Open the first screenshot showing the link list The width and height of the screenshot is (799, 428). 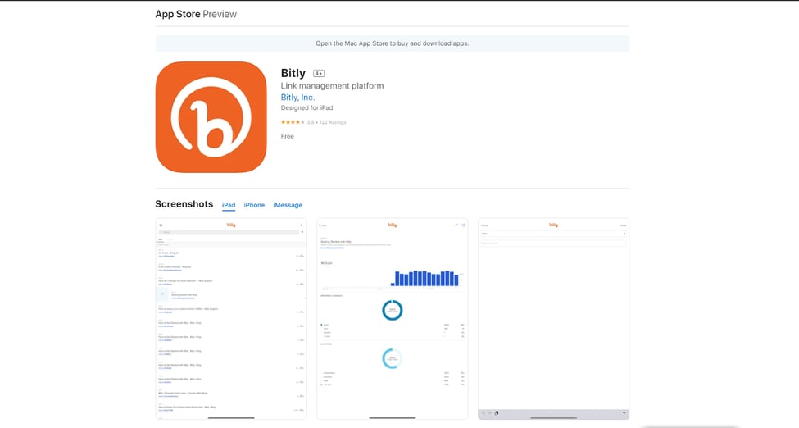[x=231, y=319]
